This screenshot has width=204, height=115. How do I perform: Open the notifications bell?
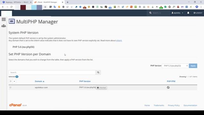click(188, 13)
